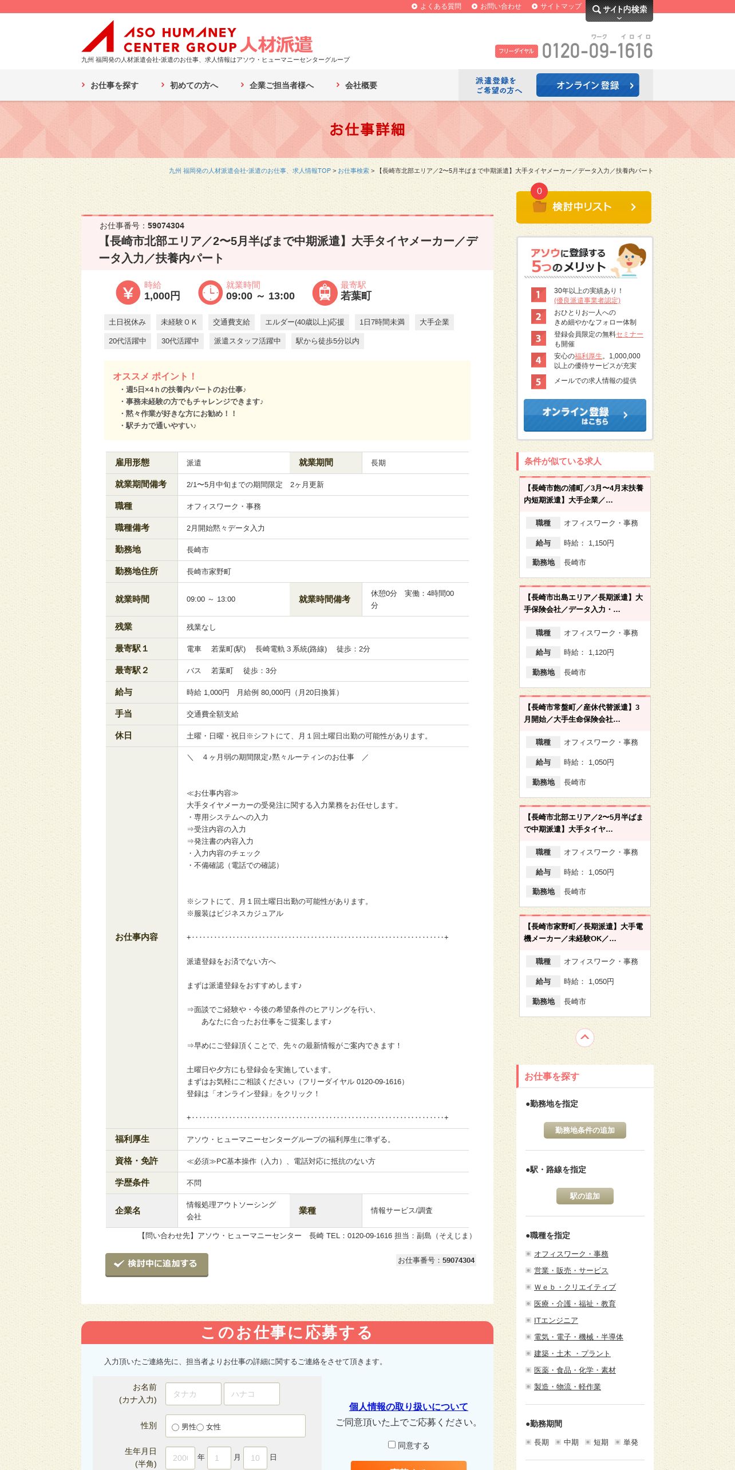Toggle the 中期 period filter
The height and width of the screenshot is (1470, 735).
point(567,1442)
